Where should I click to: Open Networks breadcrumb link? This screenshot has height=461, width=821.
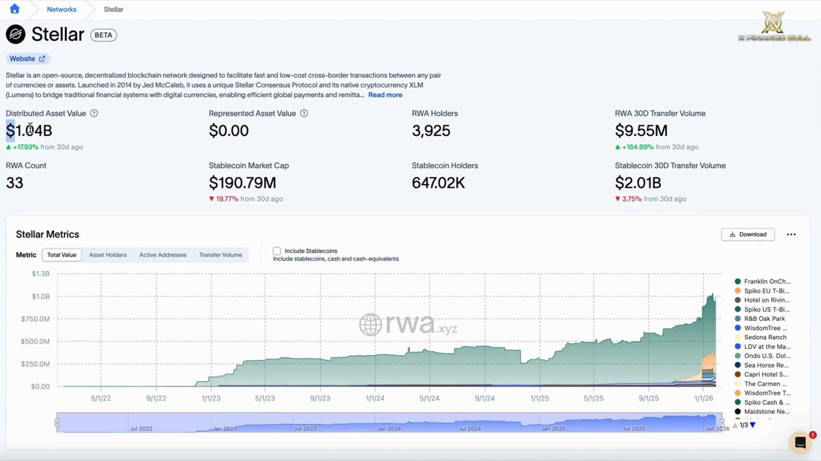click(x=62, y=10)
